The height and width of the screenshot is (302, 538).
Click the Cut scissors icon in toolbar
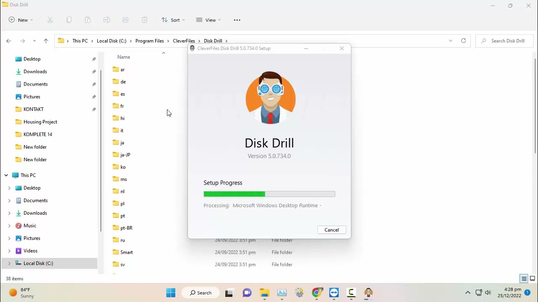(x=50, y=20)
